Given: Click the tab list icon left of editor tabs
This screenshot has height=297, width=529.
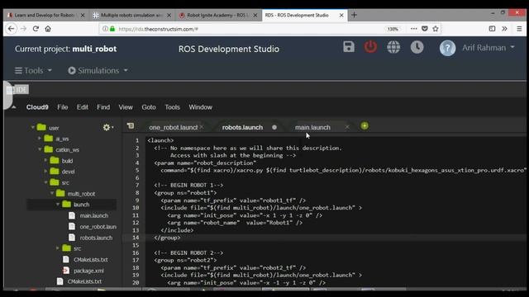Looking at the screenshot, I should click(x=131, y=126).
